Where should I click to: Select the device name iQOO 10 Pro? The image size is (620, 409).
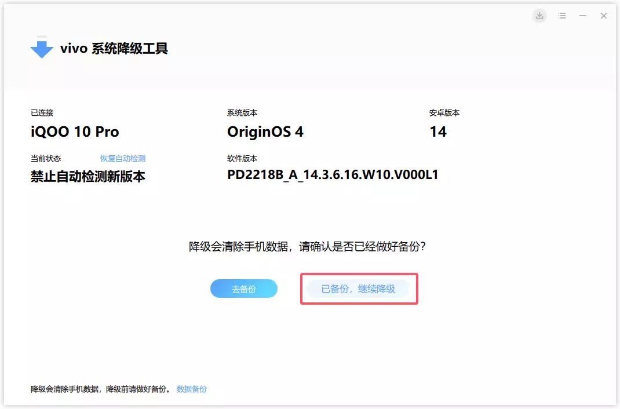(75, 132)
